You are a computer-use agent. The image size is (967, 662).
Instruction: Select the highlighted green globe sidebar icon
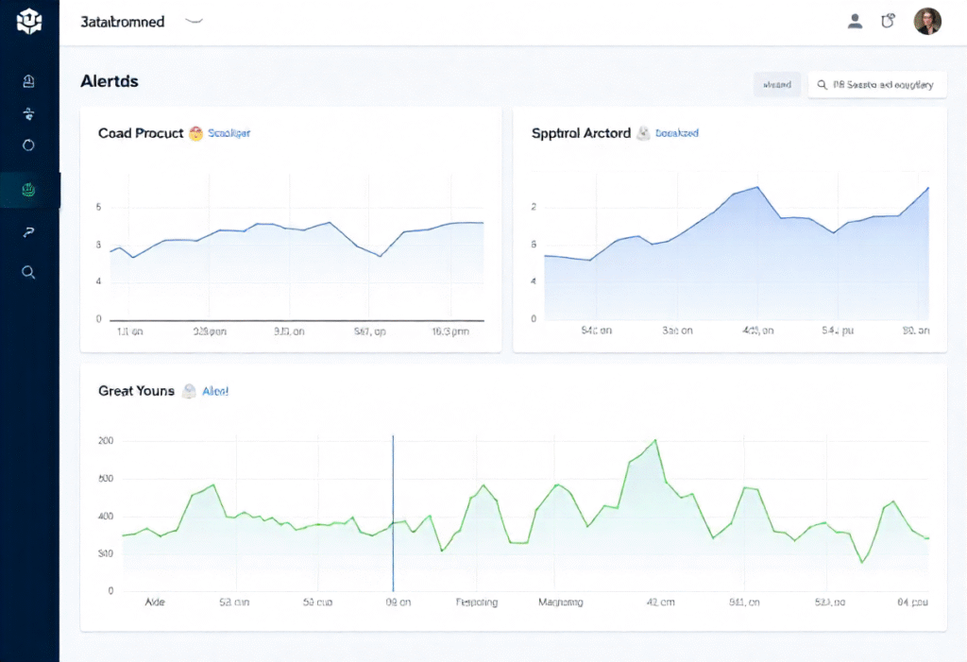pos(28,189)
